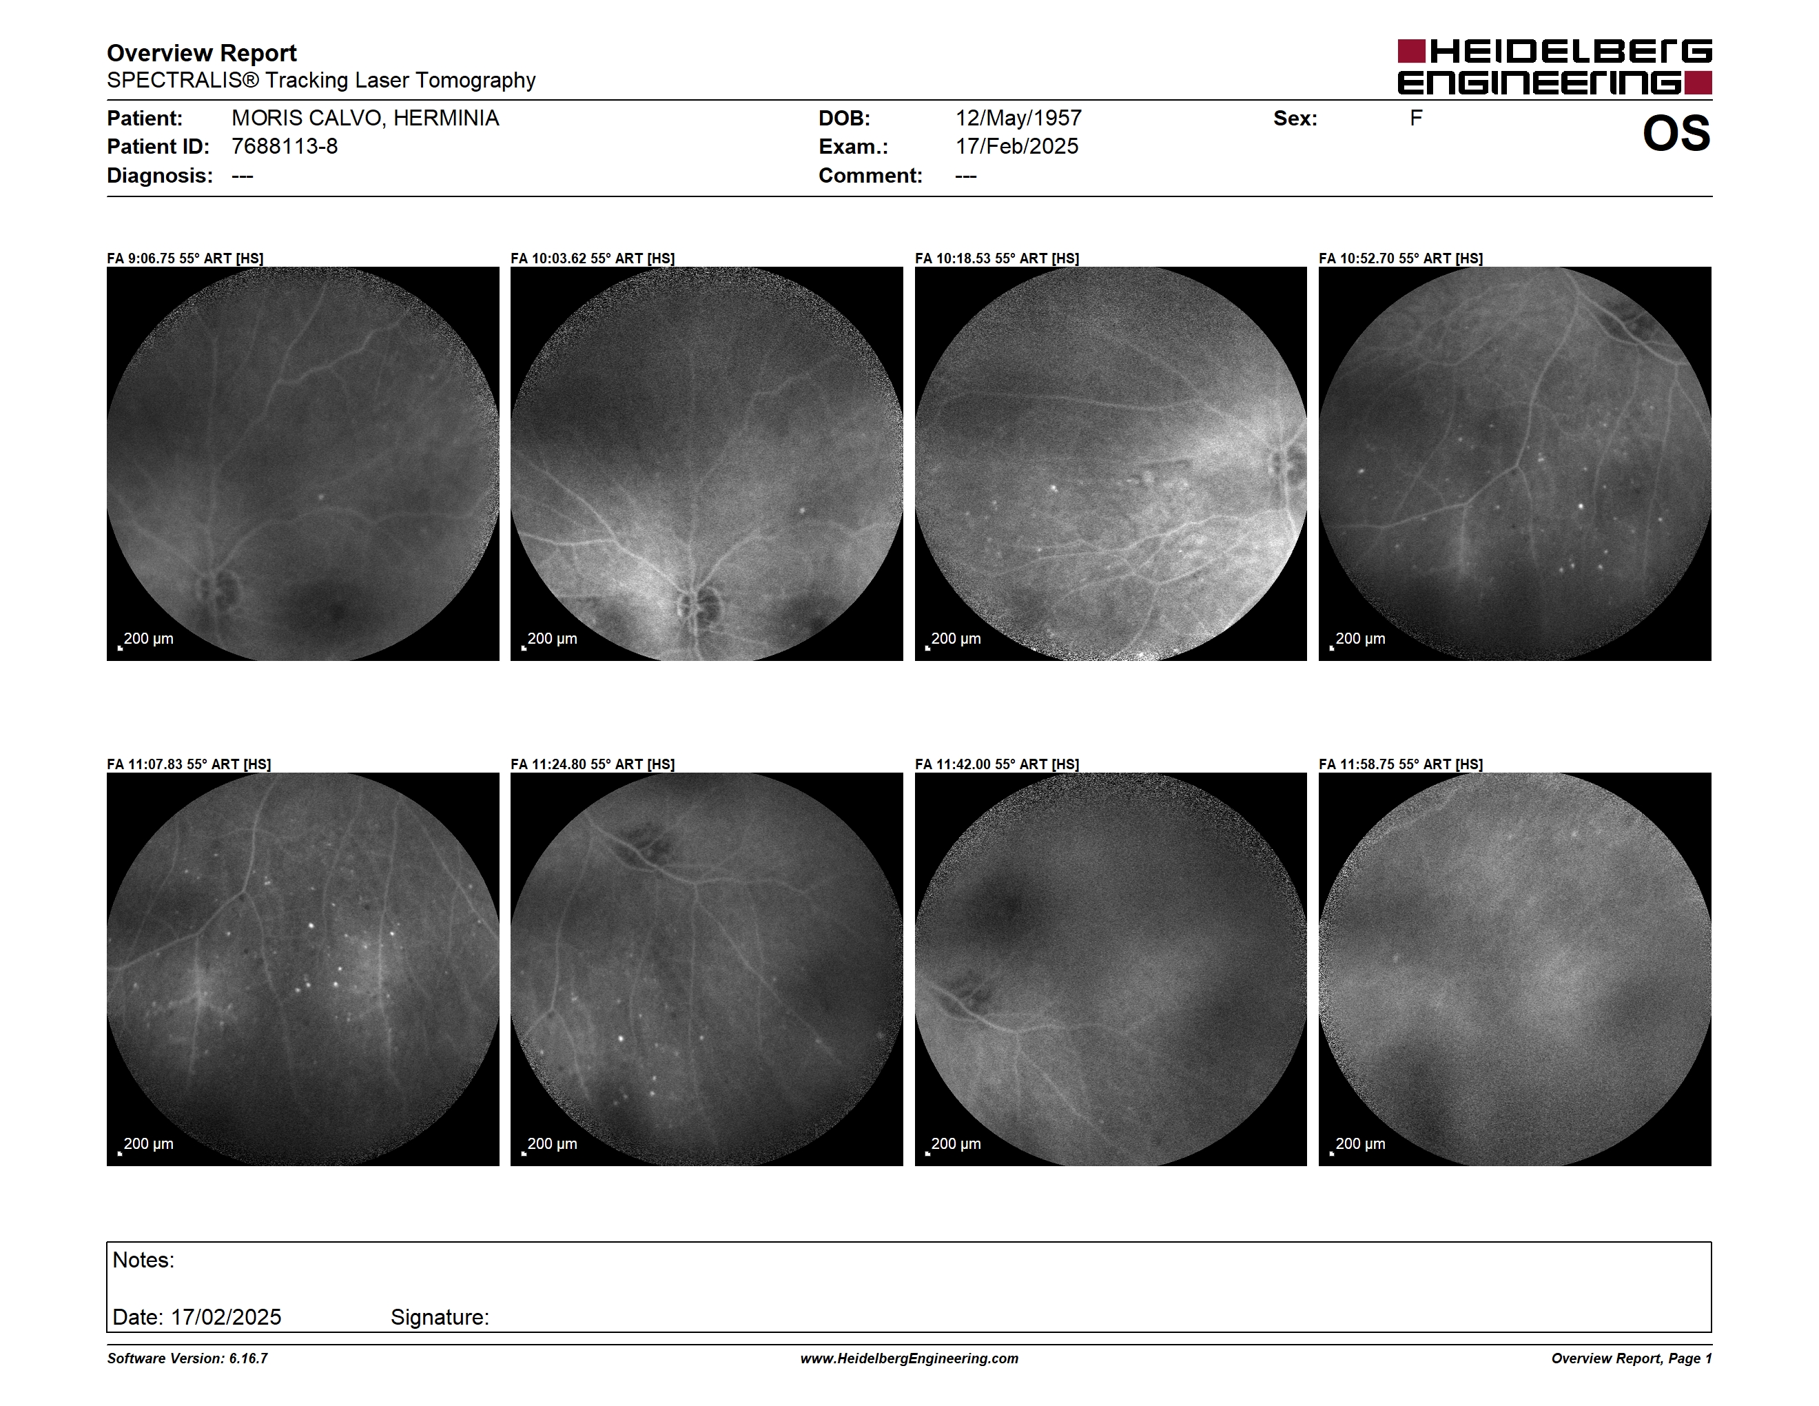
Task: Click the Exam date 17/Feb/2025
Action: tap(1016, 147)
